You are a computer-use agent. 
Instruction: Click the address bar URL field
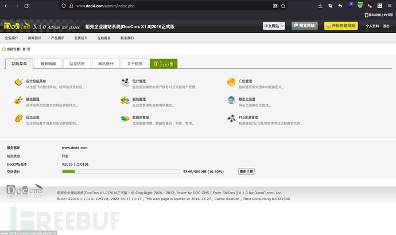(x=173, y=6)
